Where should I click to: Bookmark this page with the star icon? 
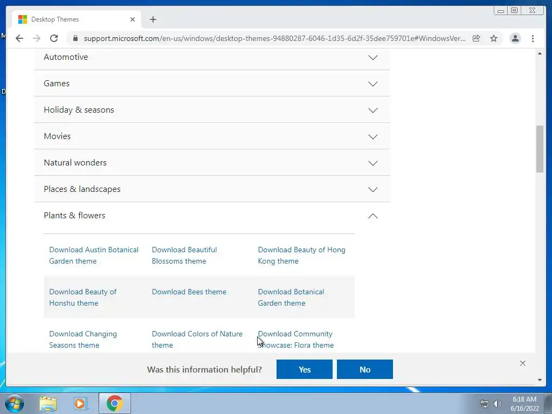(494, 38)
